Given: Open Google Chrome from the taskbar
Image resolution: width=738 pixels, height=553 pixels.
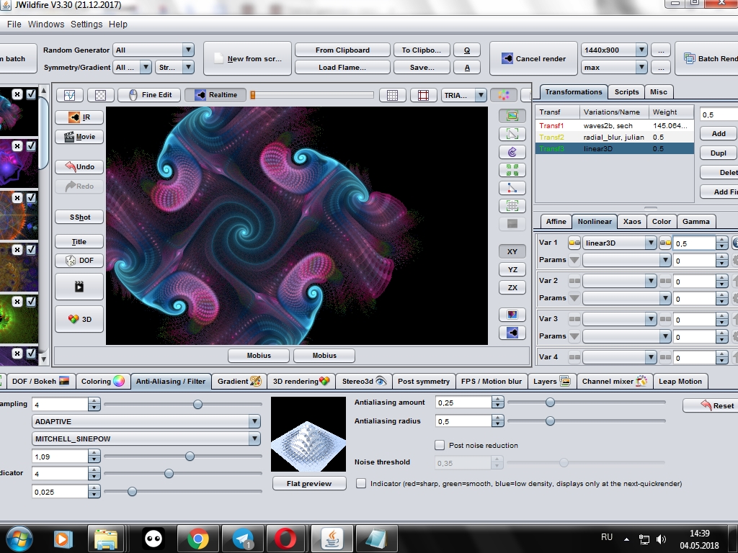Looking at the screenshot, I should point(198,539).
